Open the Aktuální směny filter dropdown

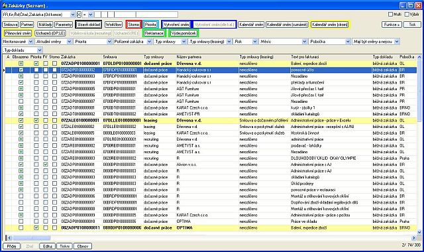[x=69, y=42]
